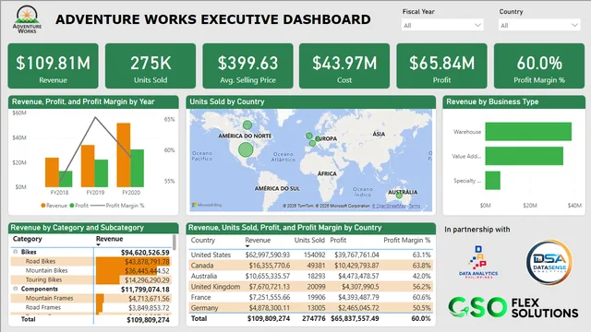Click the United Kingdom bubble on map

(309, 136)
